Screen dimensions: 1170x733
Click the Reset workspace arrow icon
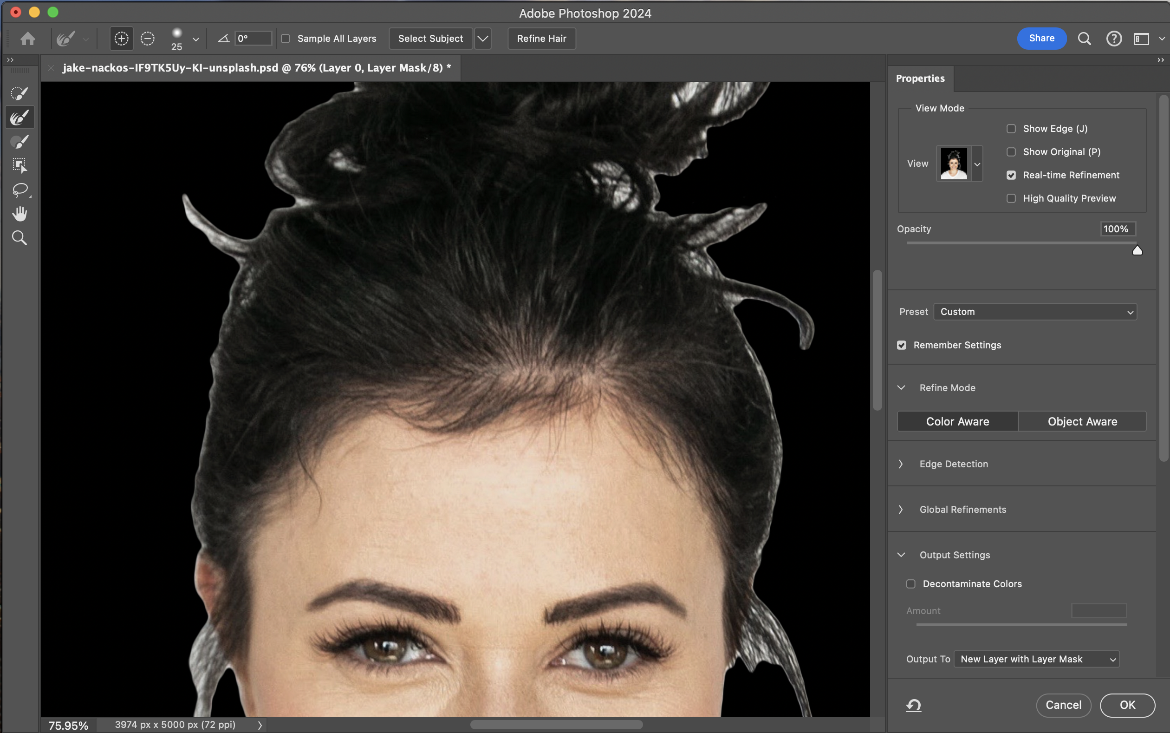point(913,706)
